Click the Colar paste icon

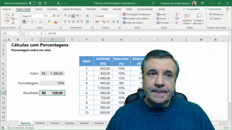click(7, 16)
